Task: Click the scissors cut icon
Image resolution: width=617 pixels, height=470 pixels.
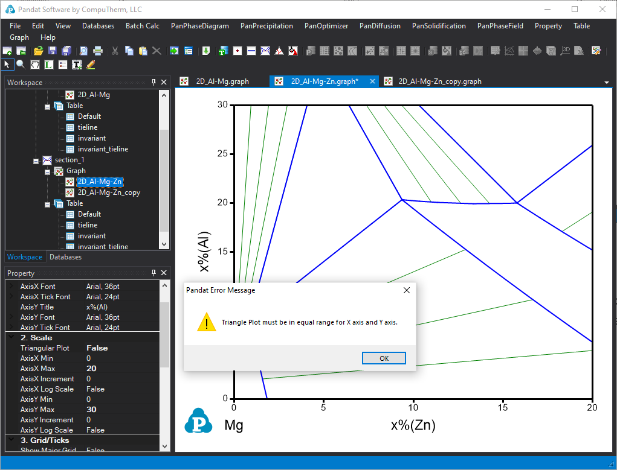Action: pyautogui.click(x=115, y=51)
